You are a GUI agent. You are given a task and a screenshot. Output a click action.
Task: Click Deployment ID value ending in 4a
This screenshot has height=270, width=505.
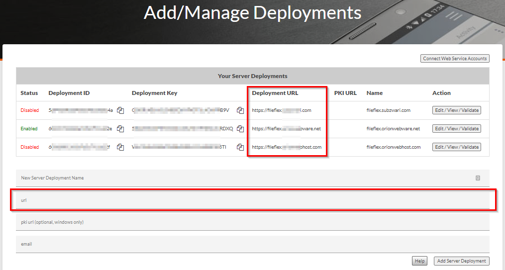coord(81,110)
